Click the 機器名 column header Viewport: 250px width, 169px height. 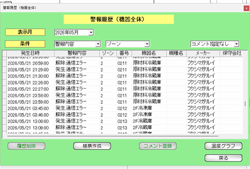tap(149, 53)
